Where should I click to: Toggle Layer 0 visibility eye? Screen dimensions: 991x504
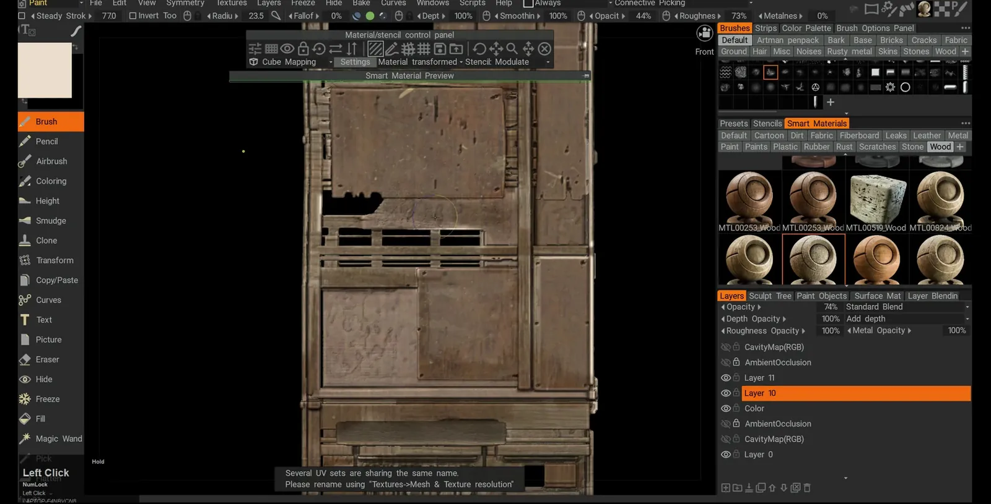pos(726,455)
